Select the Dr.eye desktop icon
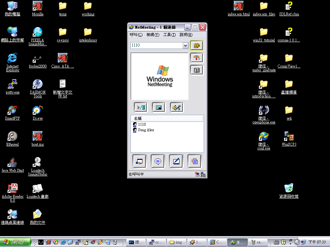Image resolution: width=330 pixels, height=247 pixels. [38, 113]
